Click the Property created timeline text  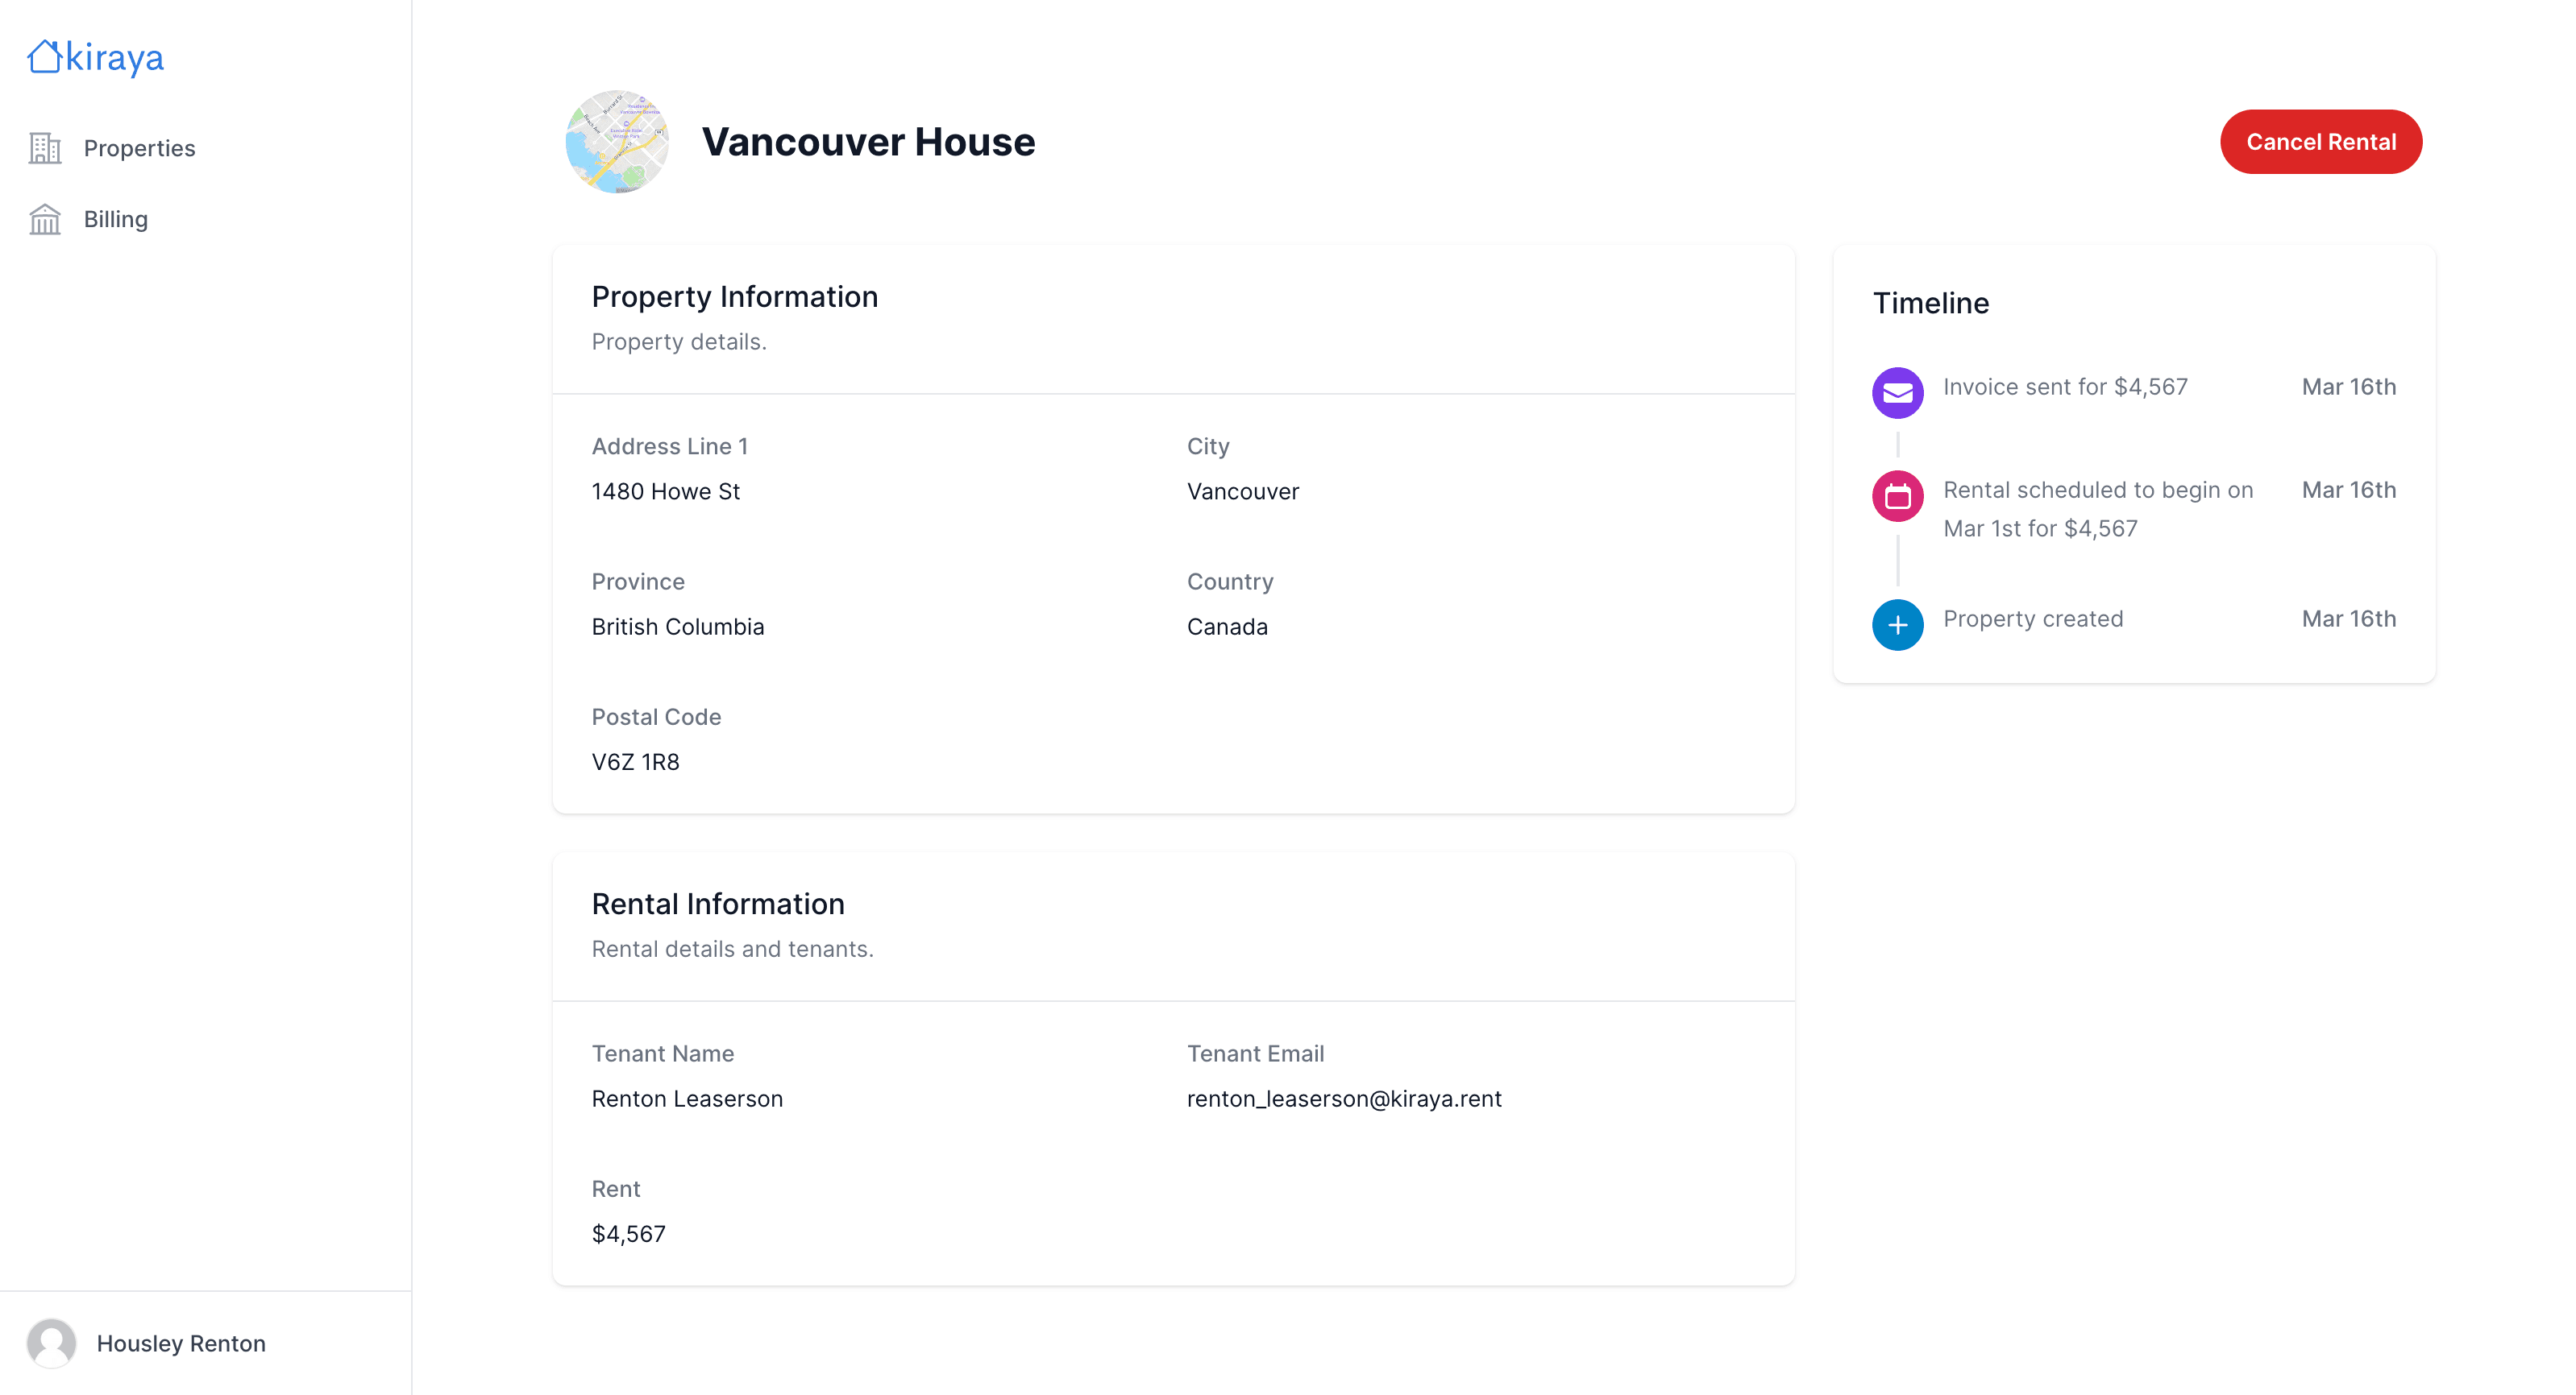(2032, 619)
